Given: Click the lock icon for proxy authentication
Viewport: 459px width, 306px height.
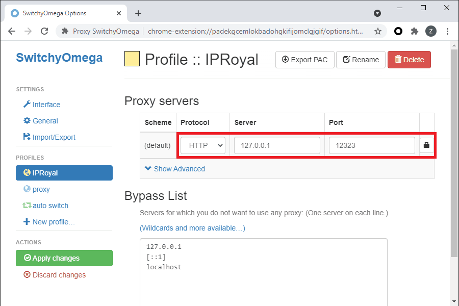Looking at the screenshot, I should [x=426, y=145].
